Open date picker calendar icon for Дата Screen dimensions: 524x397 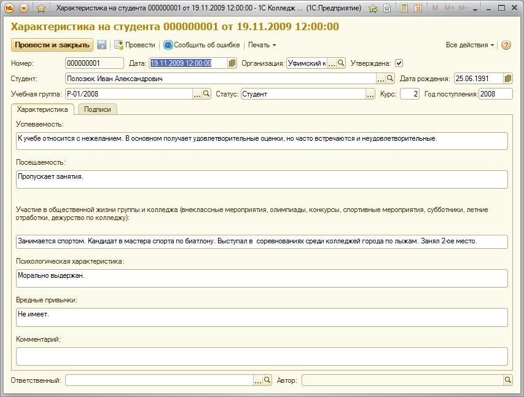pyautogui.click(x=232, y=63)
